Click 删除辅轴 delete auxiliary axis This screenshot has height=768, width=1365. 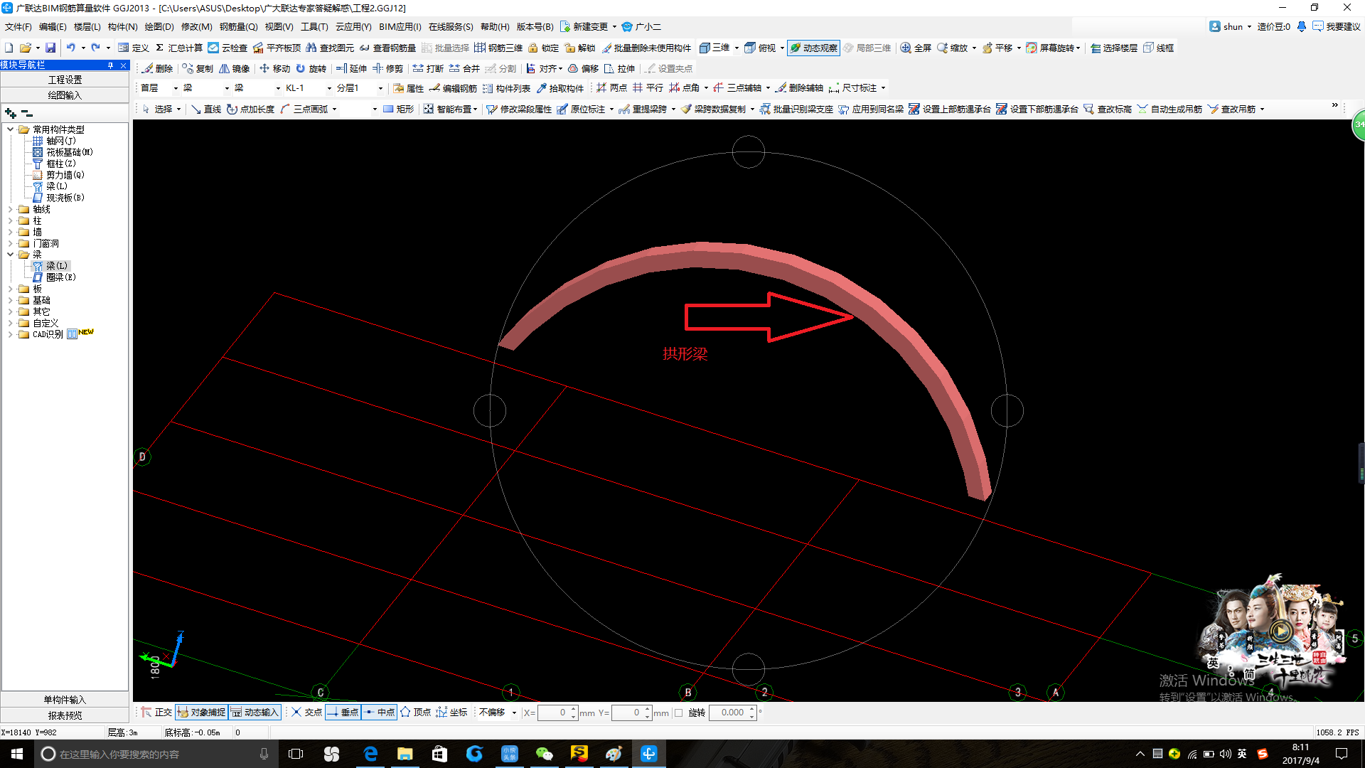coord(799,88)
